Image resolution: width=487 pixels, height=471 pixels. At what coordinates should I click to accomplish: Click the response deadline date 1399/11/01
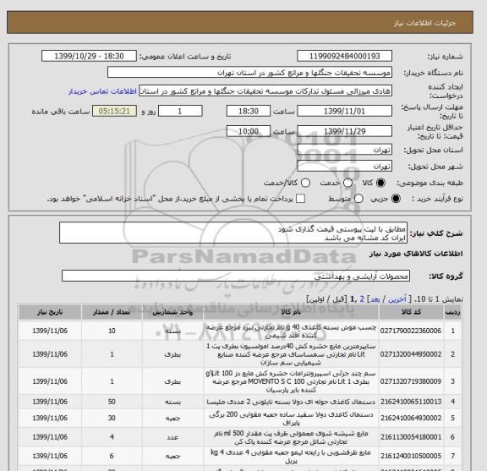[344, 111]
